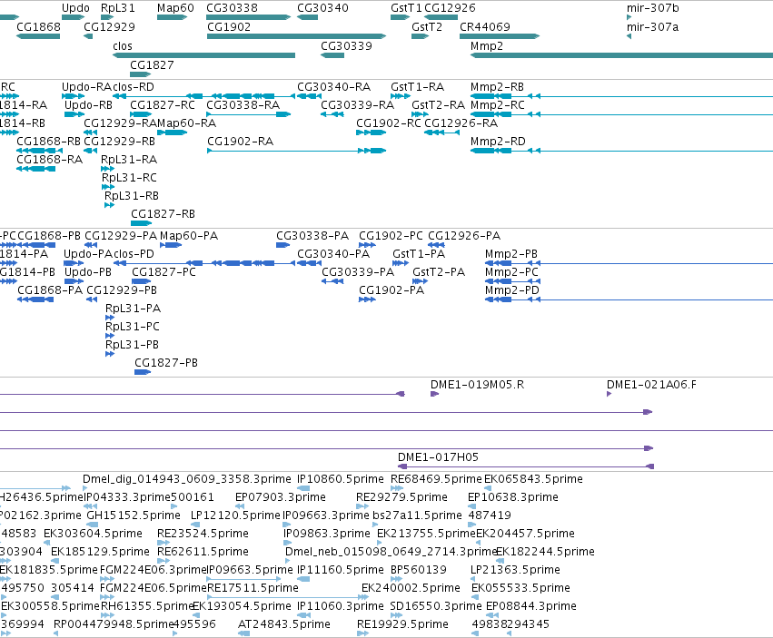Open the RpL31-RC transcript label
773x638 pixels.
(129, 177)
